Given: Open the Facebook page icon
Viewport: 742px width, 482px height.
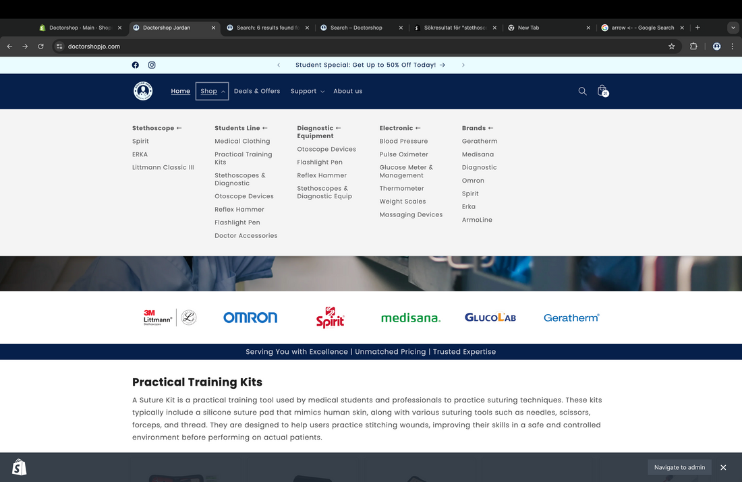Looking at the screenshot, I should 136,65.
